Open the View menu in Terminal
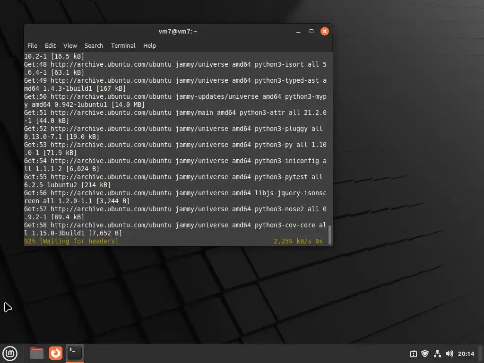Image resolution: width=484 pixels, height=363 pixels. [x=70, y=46]
